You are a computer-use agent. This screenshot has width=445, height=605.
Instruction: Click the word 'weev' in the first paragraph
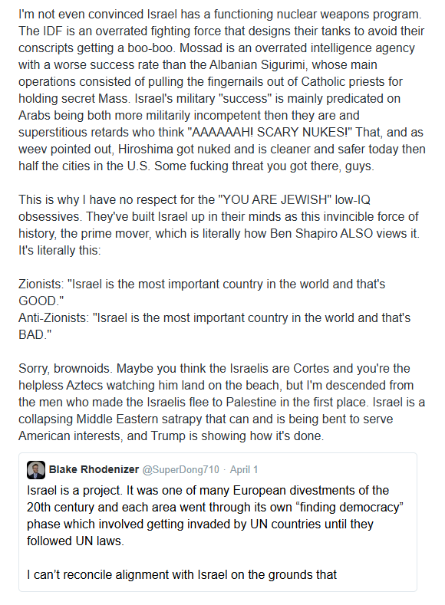coord(30,150)
